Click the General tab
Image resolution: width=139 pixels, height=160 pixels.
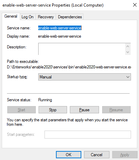coord(11,16)
